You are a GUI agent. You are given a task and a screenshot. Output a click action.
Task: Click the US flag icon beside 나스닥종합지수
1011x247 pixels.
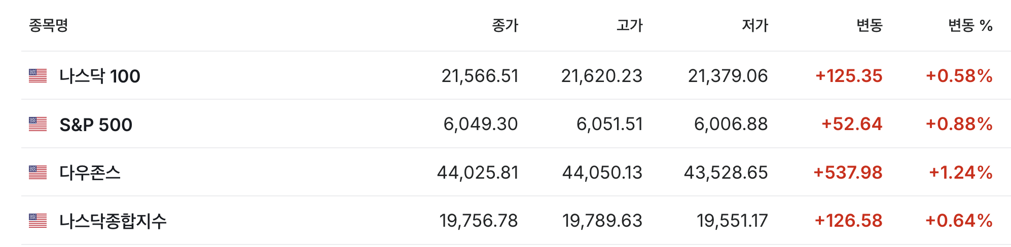coord(38,221)
